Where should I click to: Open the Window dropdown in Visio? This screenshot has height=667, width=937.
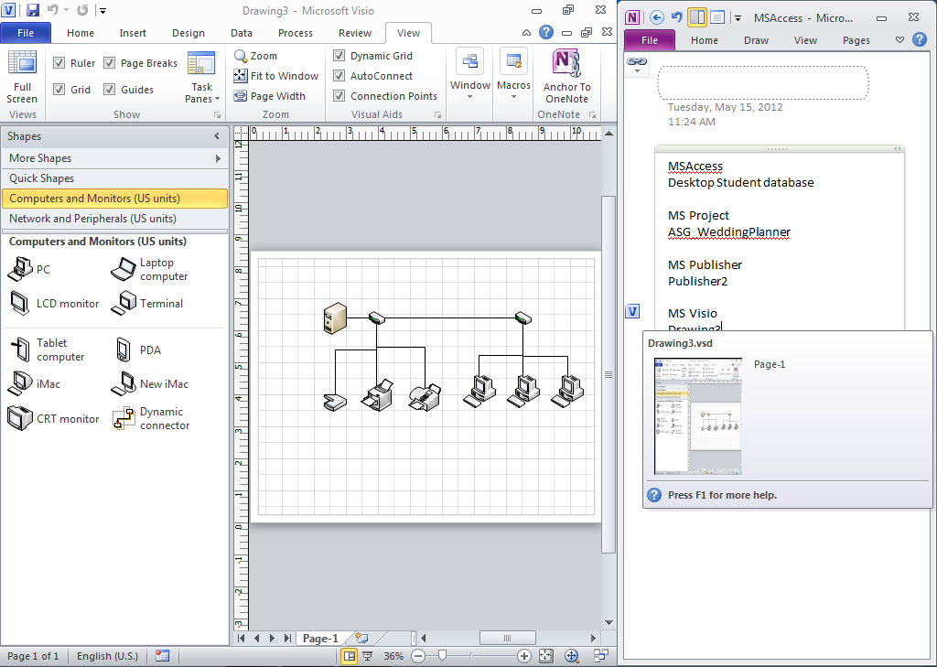[x=470, y=75]
